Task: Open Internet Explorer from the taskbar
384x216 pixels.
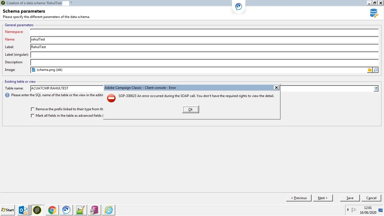Action: click(109, 210)
